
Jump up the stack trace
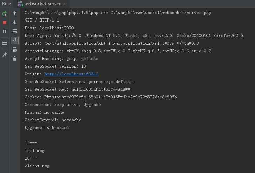(x=15, y=14)
